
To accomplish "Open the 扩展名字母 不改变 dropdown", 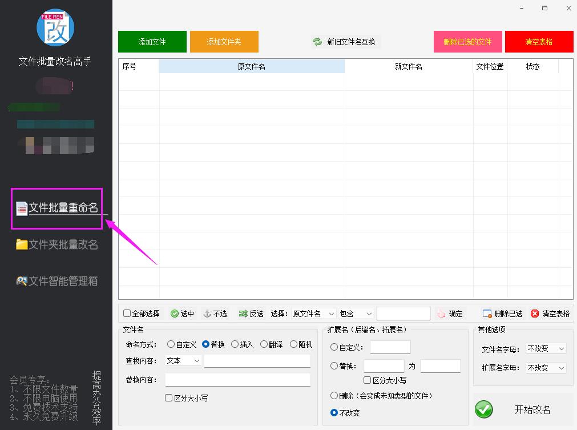I will point(546,368).
